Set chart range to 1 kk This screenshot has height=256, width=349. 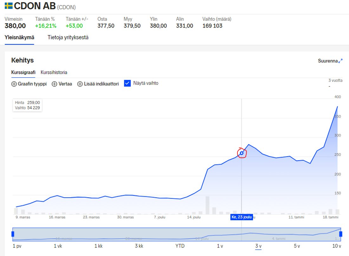99,246
